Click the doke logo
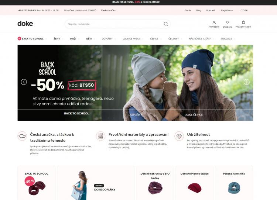Screen dimensions: 277x200 [25, 24]
